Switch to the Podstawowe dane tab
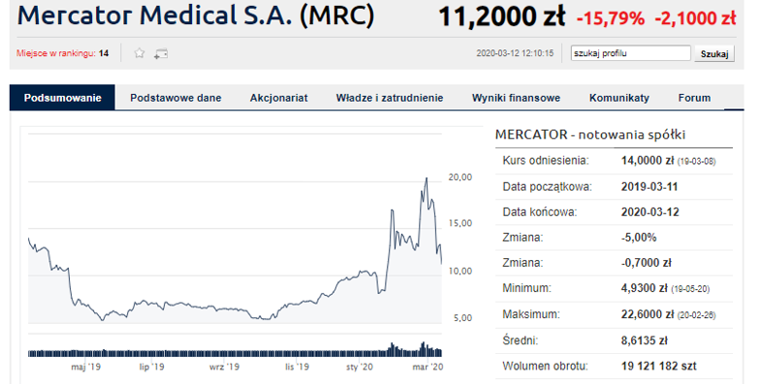762x384 pixels. (175, 98)
